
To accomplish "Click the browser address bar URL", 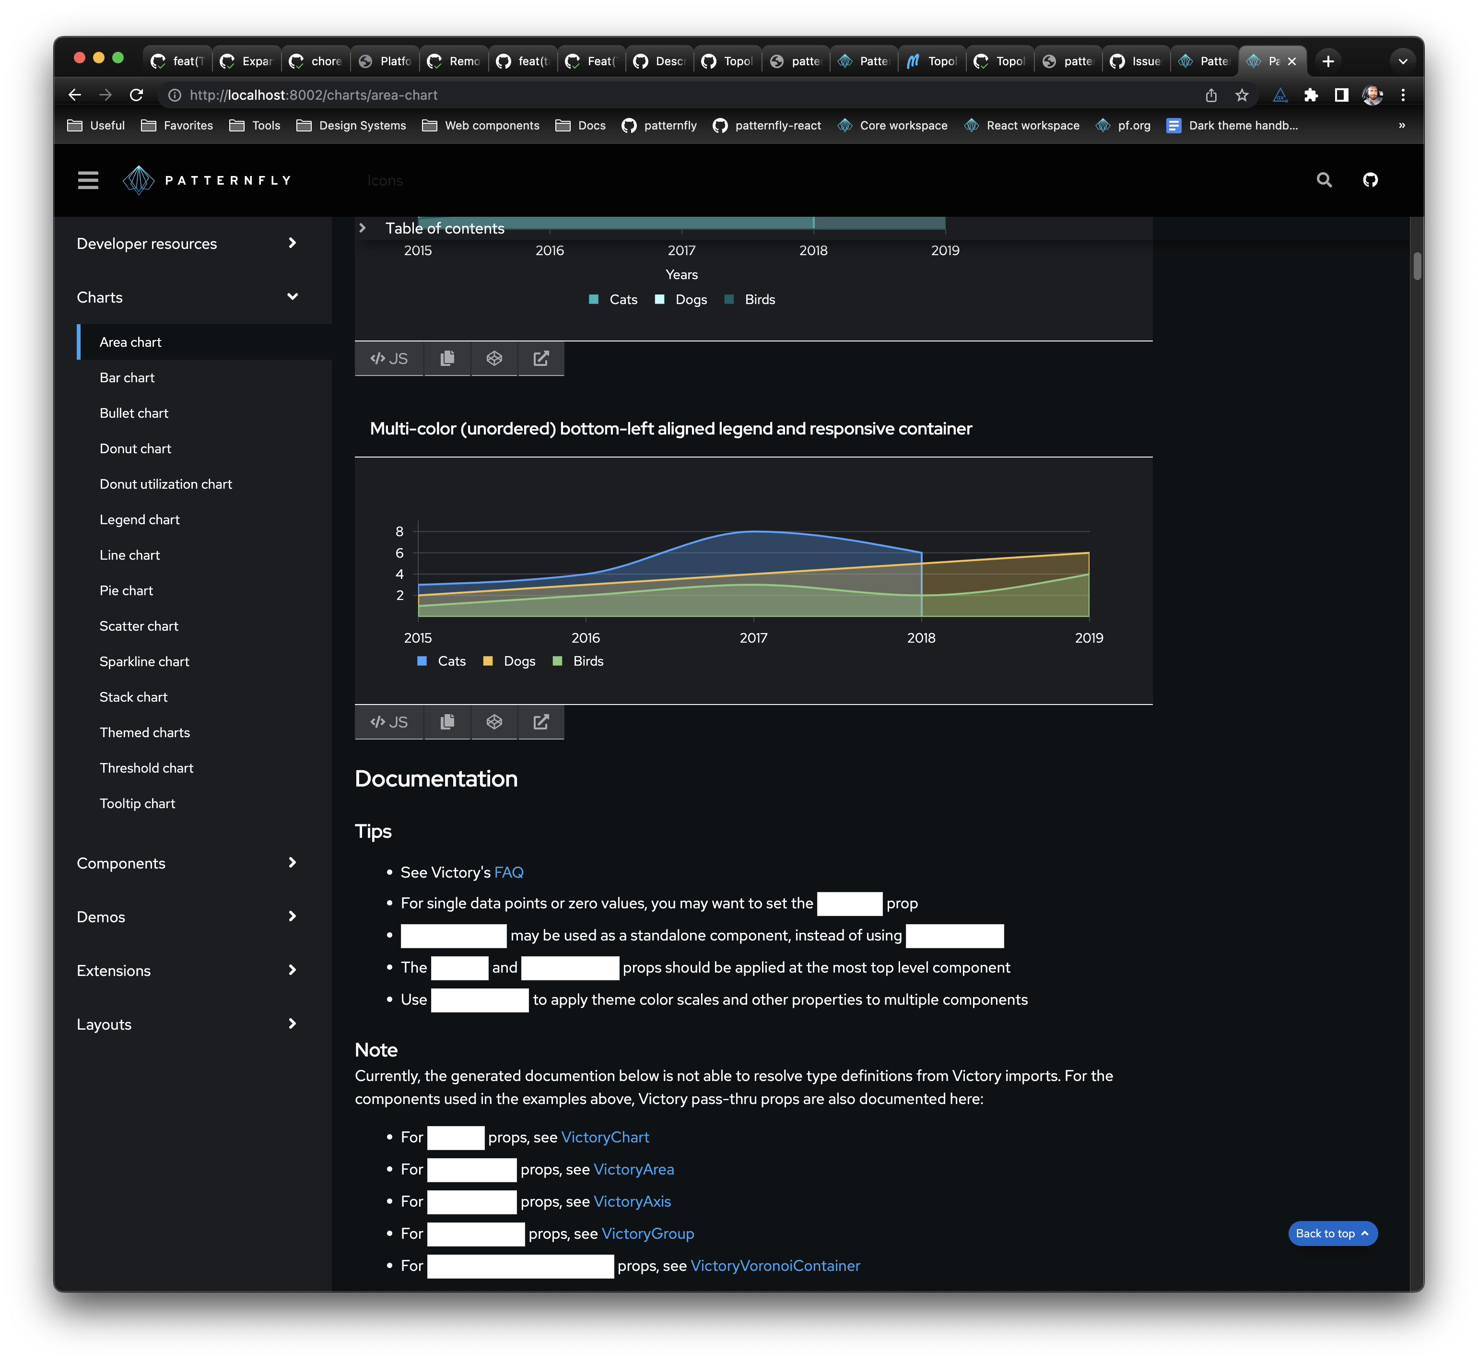I will coord(314,95).
